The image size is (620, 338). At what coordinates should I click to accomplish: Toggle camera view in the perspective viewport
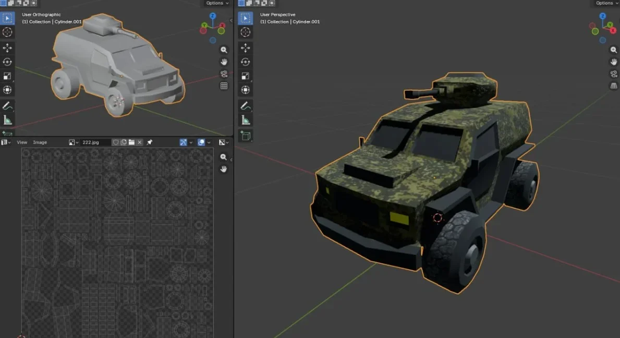point(614,74)
